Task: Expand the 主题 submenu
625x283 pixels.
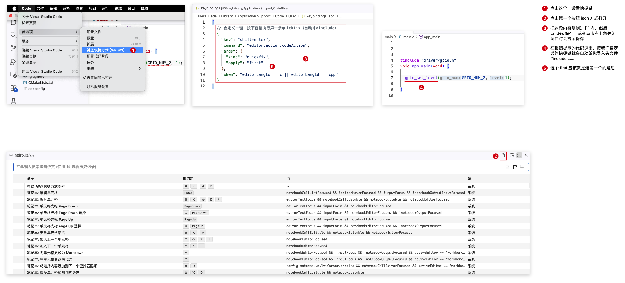Action: [x=113, y=69]
